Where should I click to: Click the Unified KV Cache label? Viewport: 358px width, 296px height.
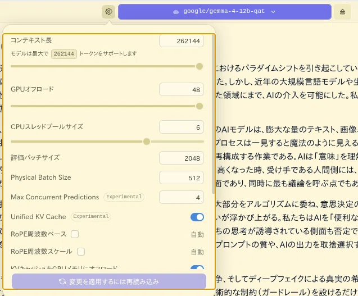[x=38, y=217]
